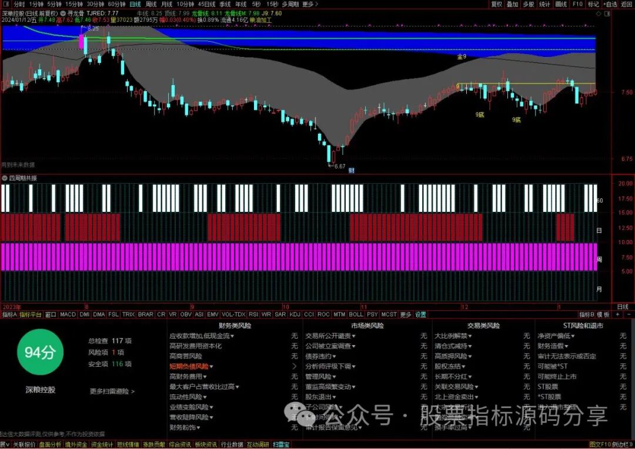Click the diamond icon at the chart's top right
The image size is (635, 449).
pyautogui.click(x=599, y=13)
